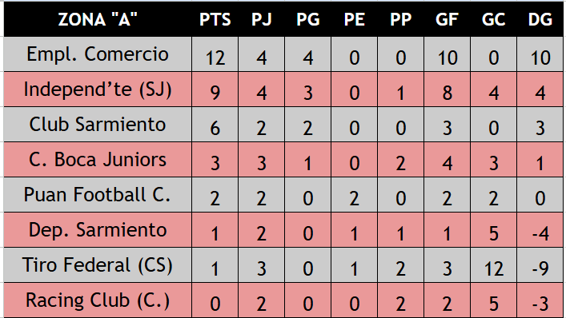
Task: Click the Empl. Comercio team cell
Action: tap(98, 54)
